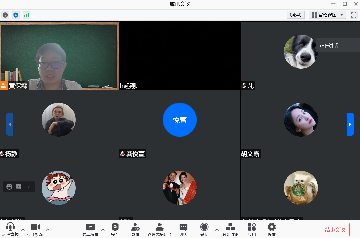Toggle camera with Stop Video button
The width and height of the screenshot is (360, 238).
35,230
